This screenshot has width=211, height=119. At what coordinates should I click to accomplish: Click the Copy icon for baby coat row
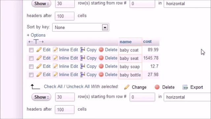tap(83, 50)
